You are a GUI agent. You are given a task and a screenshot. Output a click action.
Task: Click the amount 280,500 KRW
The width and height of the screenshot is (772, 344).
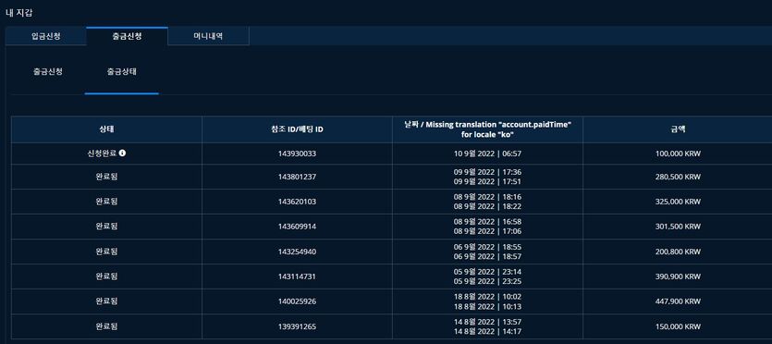[678, 177]
